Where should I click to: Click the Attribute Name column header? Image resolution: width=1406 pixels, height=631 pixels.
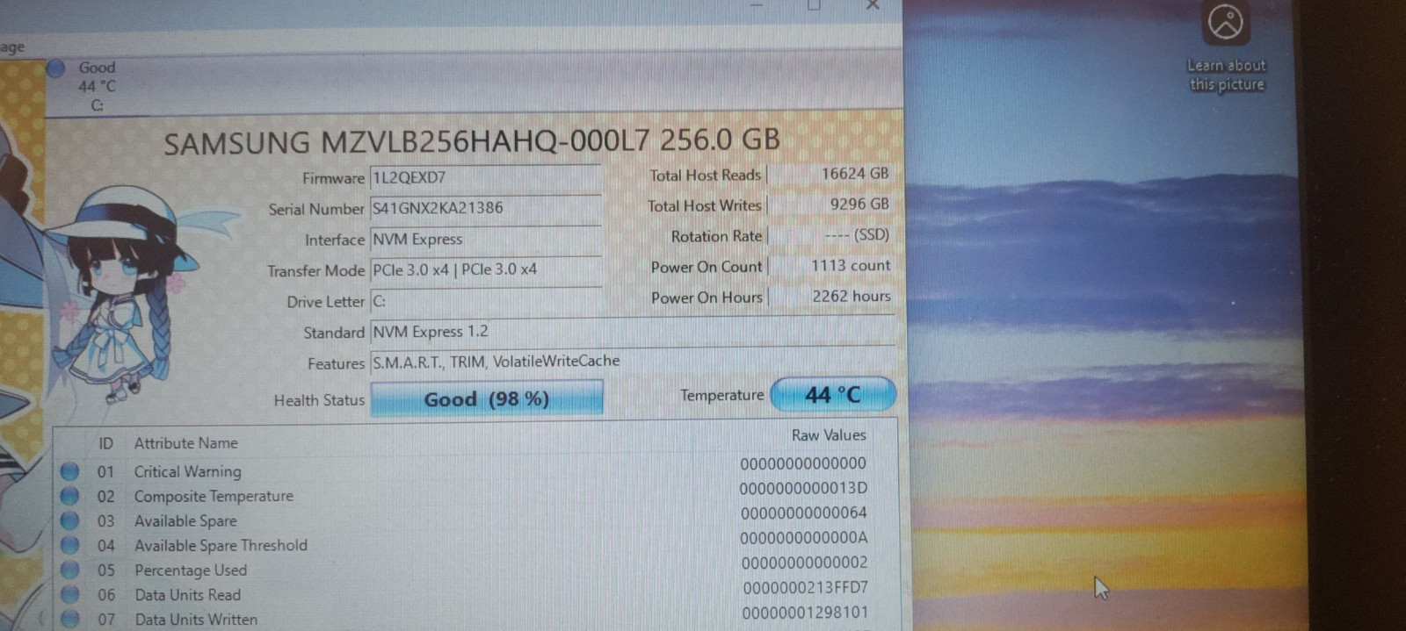click(186, 443)
